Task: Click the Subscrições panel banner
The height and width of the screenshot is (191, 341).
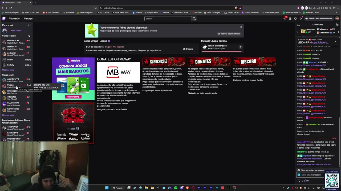Action: (x=164, y=62)
